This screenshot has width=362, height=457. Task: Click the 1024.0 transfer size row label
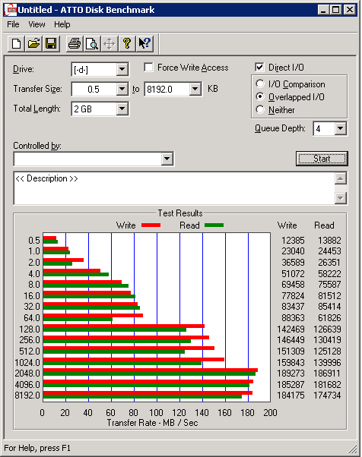pyautogui.click(x=27, y=363)
